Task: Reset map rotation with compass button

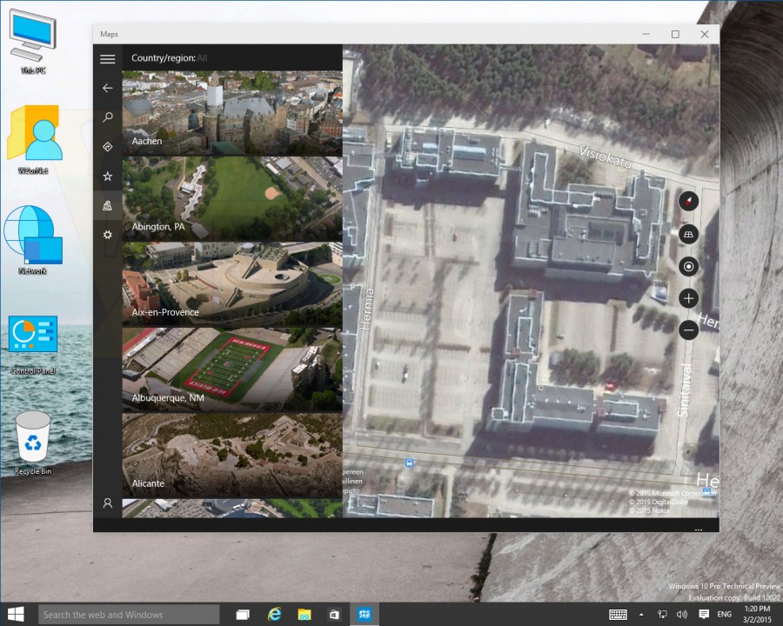Action: (x=689, y=201)
